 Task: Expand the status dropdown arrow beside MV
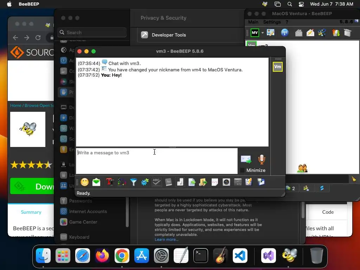[x=262, y=33]
